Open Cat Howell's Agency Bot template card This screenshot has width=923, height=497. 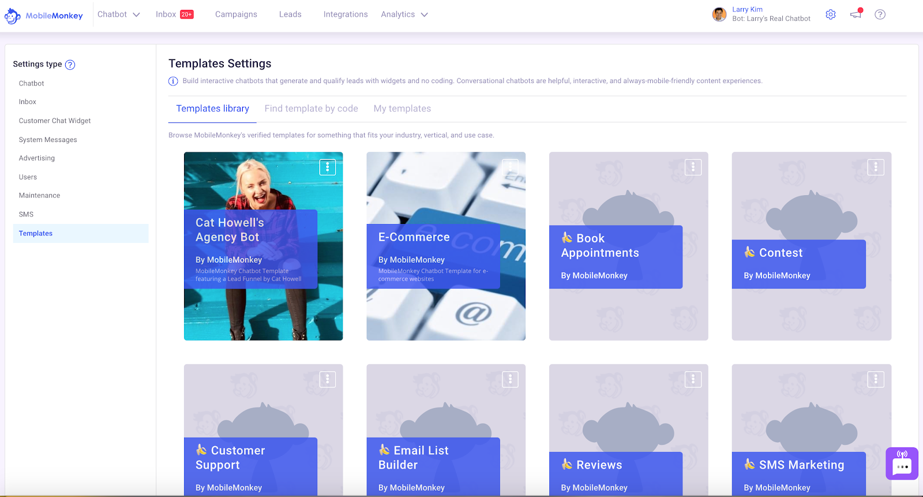click(263, 246)
